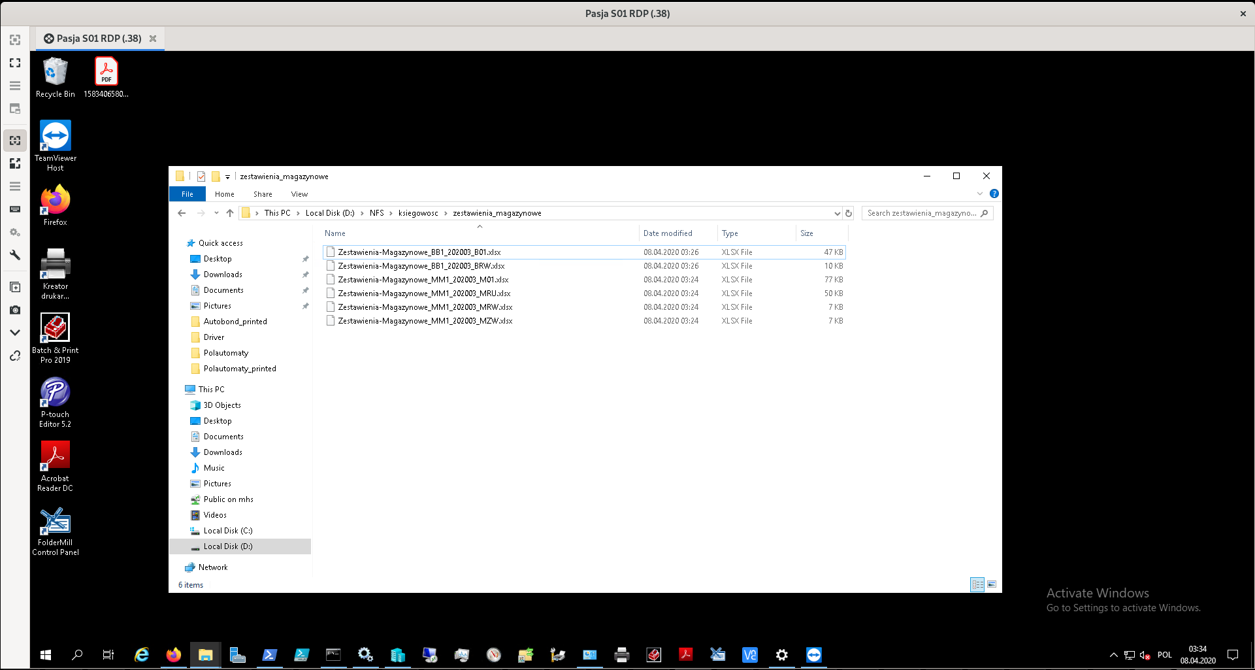Open the Share ribbon tab

[263, 194]
